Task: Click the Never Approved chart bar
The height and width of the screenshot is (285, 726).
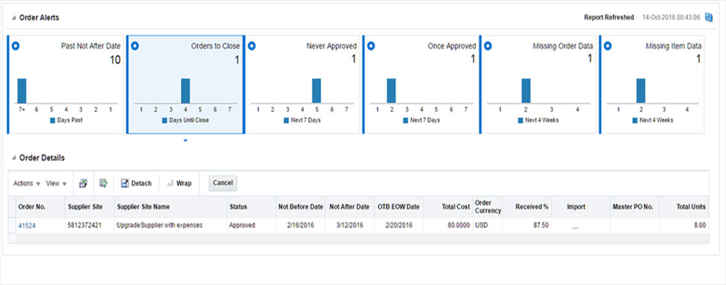Action: (317, 91)
